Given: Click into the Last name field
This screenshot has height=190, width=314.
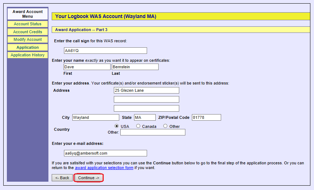Looking at the screenshot, I should click(135, 67).
